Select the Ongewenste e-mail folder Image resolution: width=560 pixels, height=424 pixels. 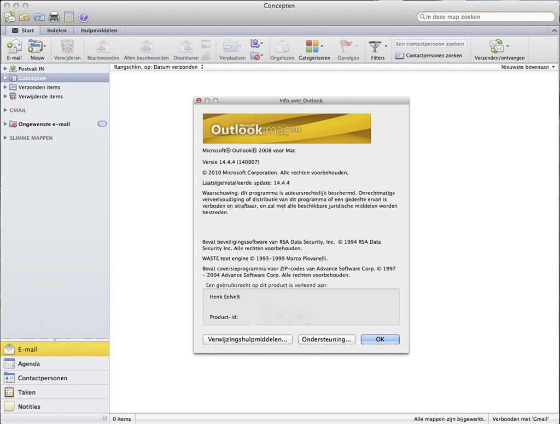55,124
